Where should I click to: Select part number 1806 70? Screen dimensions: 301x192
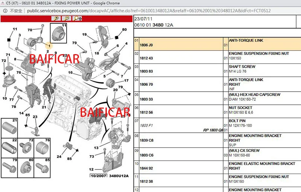pyautogui.click(x=146, y=84)
